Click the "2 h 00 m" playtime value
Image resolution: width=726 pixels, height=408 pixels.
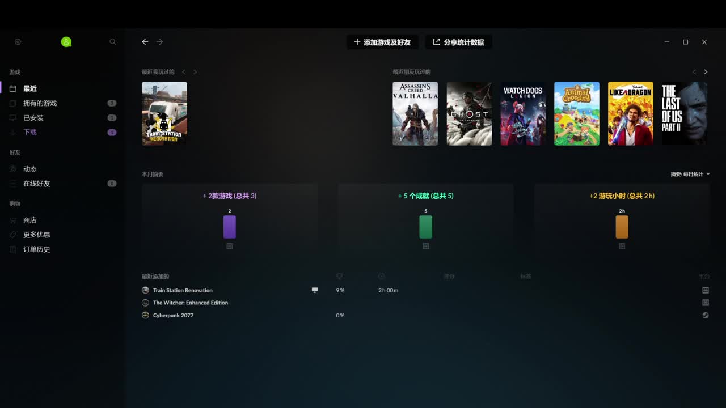point(389,290)
